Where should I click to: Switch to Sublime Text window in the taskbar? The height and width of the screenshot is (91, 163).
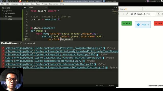click(x=81, y=1)
